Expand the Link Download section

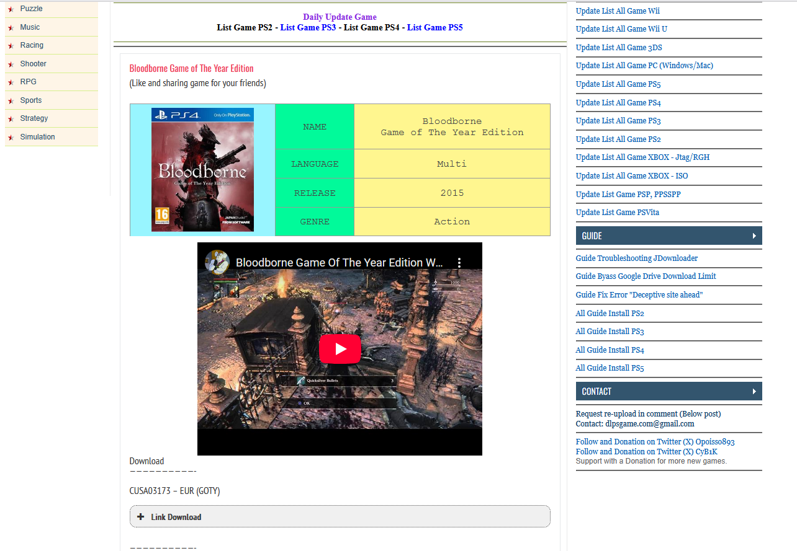(340, 516)
